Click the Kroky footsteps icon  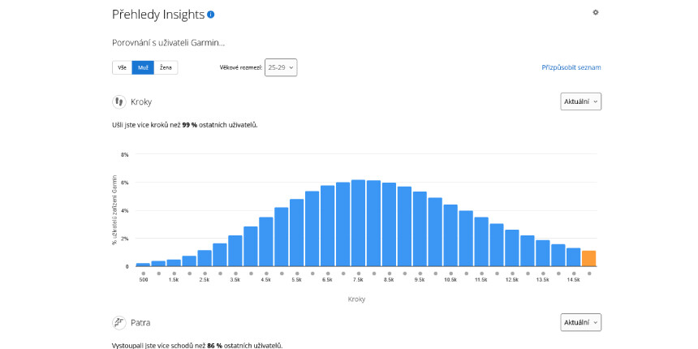pyautogui.click(x=118, y=102)
